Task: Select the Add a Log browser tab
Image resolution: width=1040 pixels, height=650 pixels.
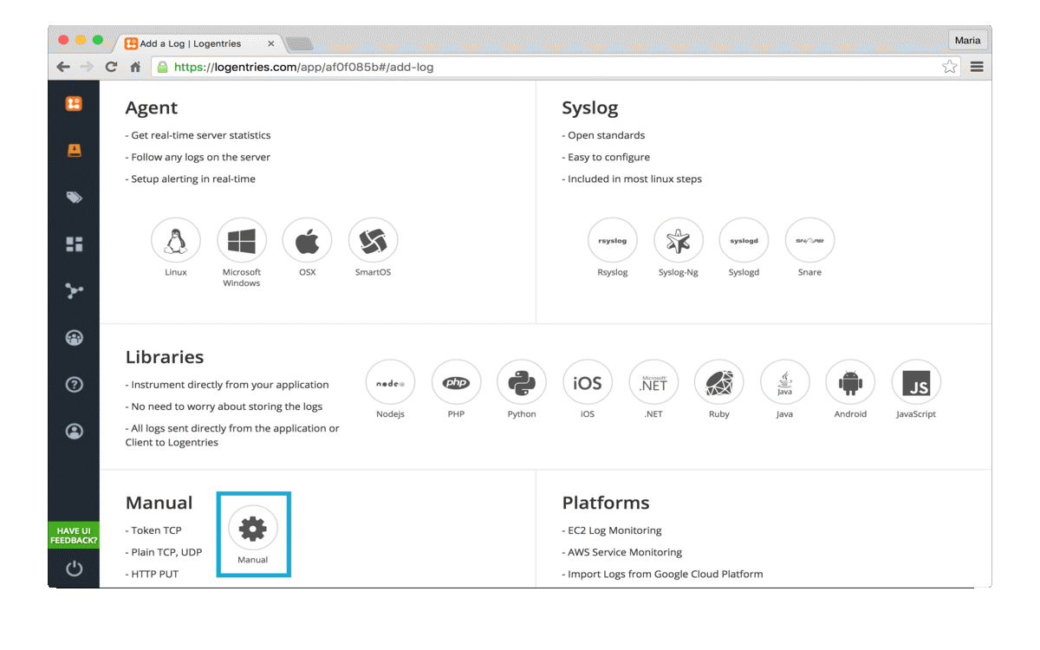Action: 199,43
